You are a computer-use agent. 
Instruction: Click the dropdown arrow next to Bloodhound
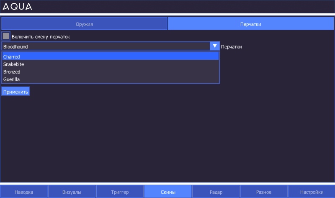point(215,46)
